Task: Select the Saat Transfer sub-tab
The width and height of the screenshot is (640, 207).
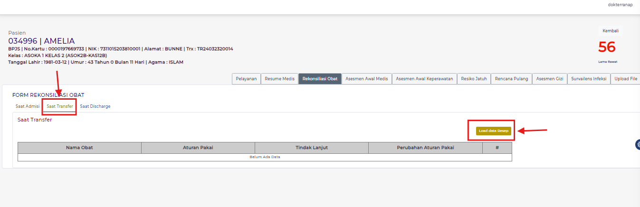Action: [60, 106]
